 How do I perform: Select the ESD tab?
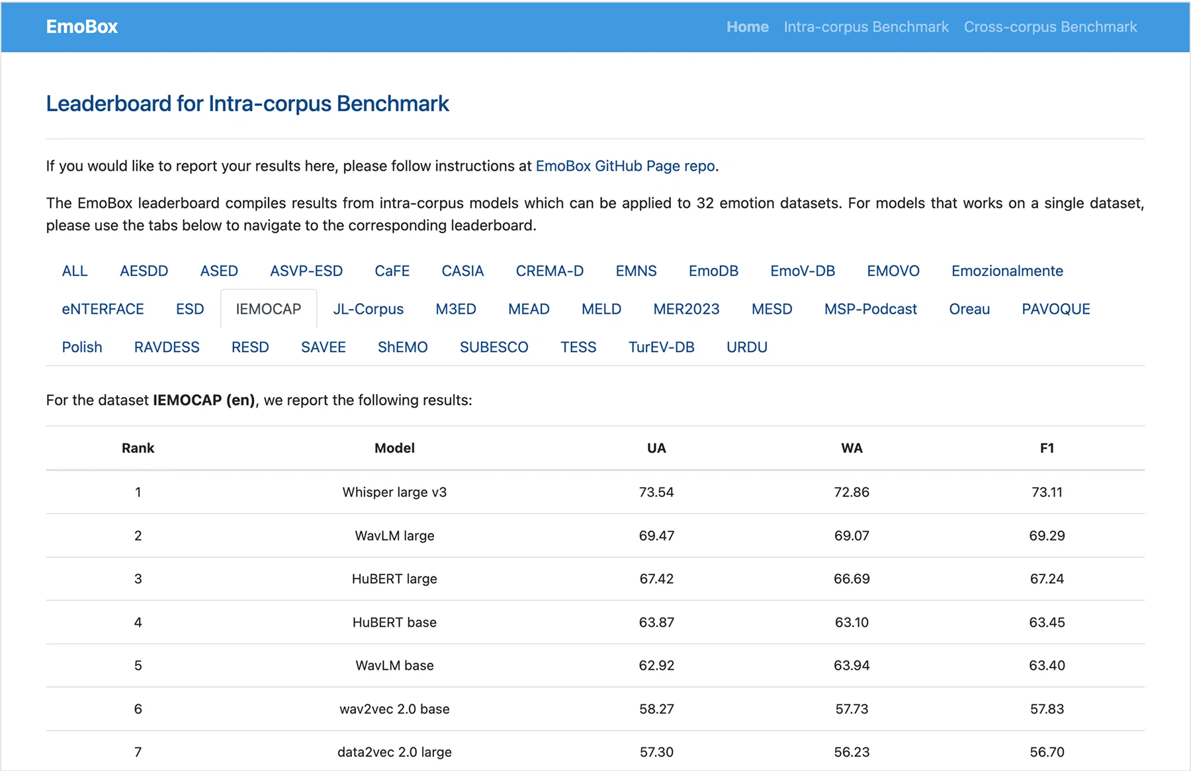(x=190, y=309)
